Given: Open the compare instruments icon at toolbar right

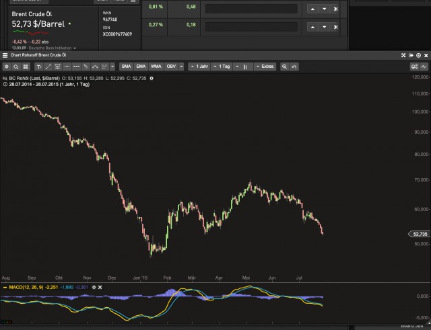Looking at the screenshot, I should coord(414,67).
